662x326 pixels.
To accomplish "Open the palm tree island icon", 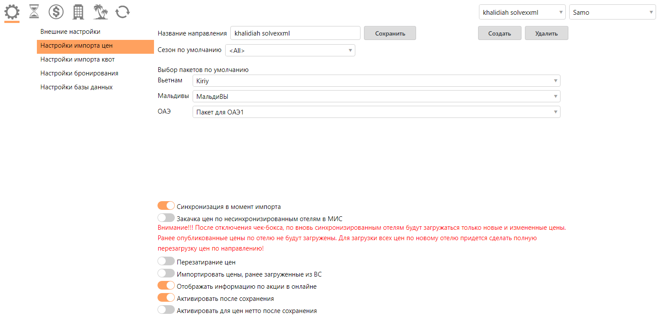I will click(100, 12).
